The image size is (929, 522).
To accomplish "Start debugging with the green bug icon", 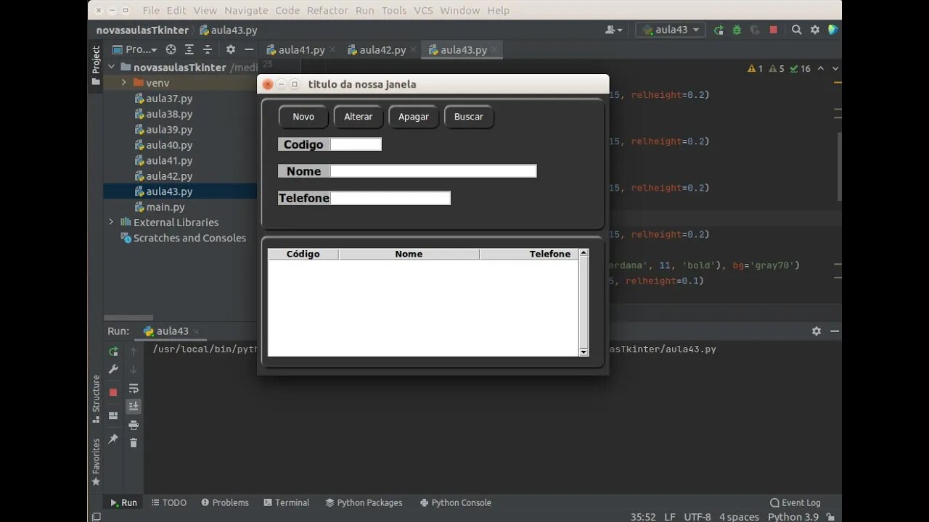I will [737, 30].
